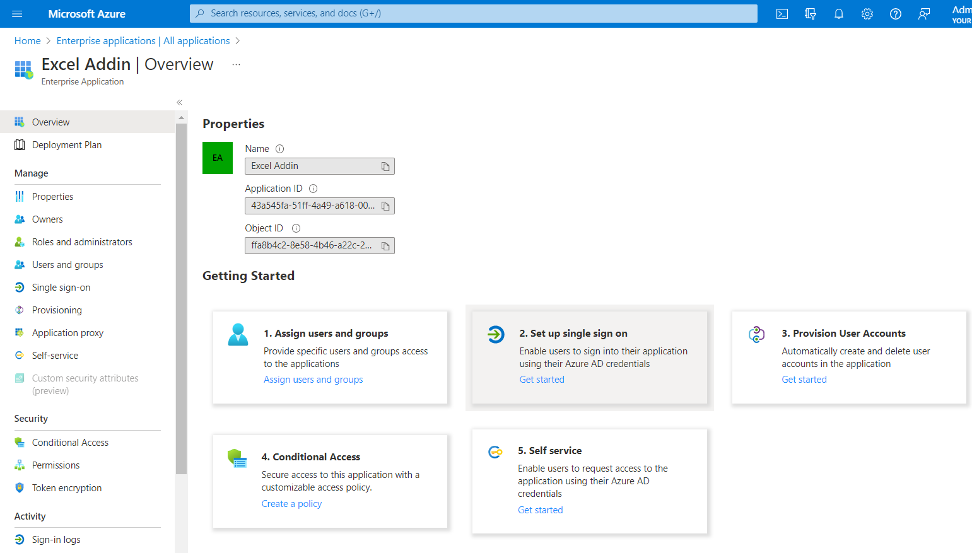972x553 pixels.
Task: Click the Assign users and groups link
Action: tap(313, 379)
